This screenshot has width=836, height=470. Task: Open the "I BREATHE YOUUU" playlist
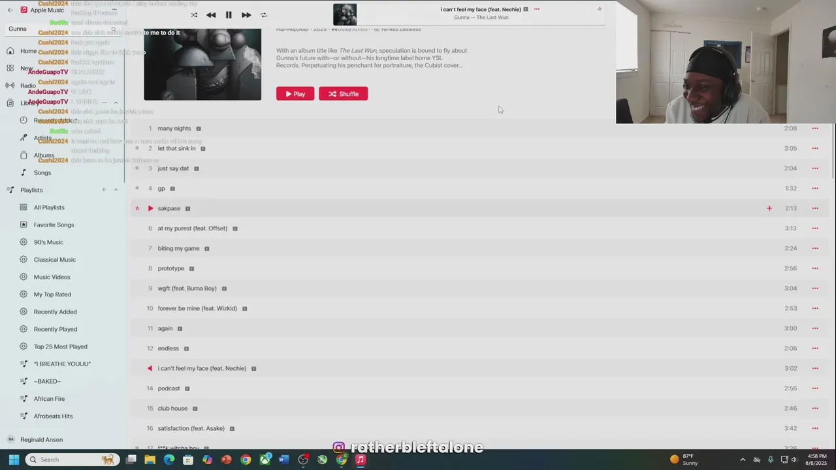point(62,364)
